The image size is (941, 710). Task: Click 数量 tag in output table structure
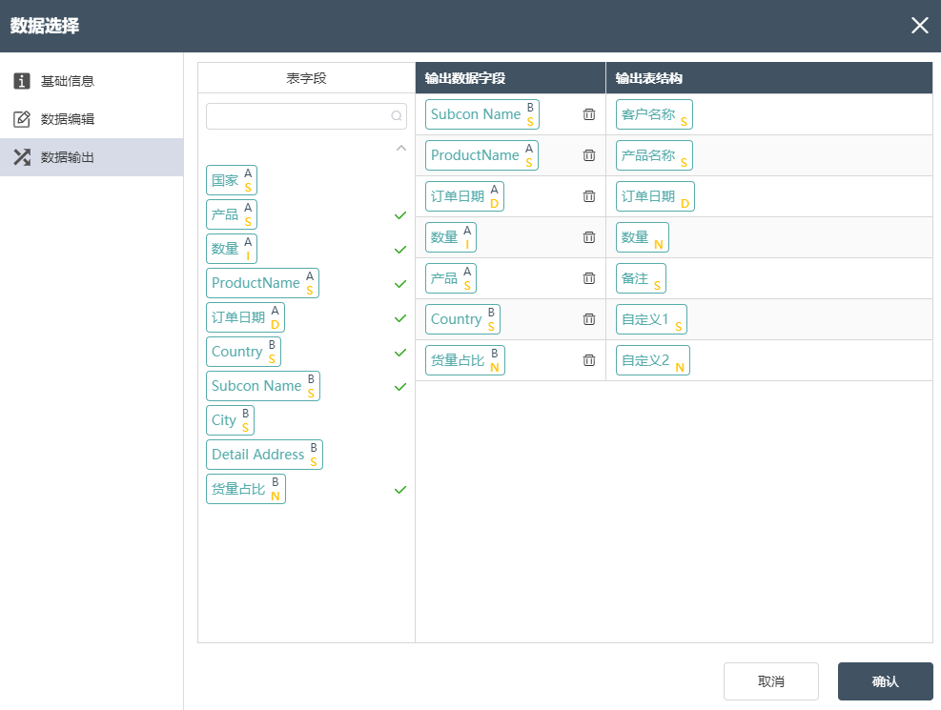pos(643,237)
